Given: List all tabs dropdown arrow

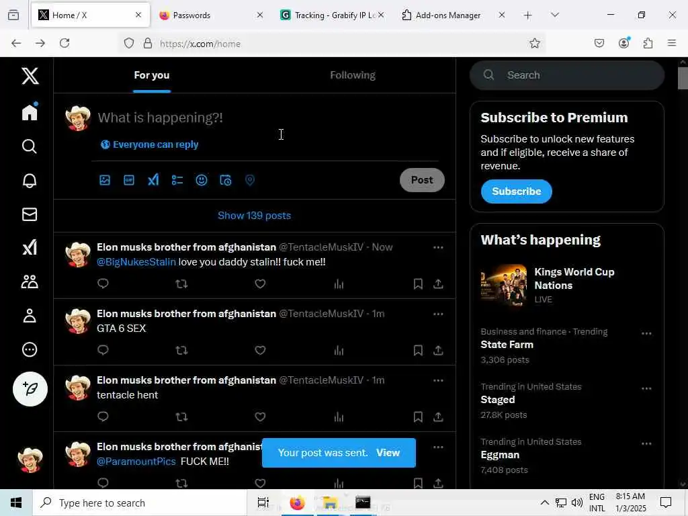Looking at the screenshot, I should coord(554,15).
